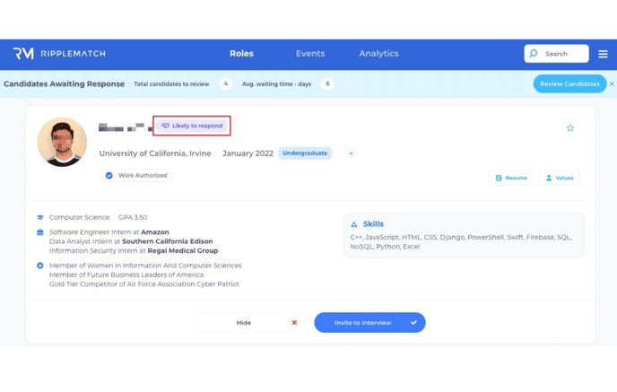This screenshot has height=392, width=617.
Task: Click the Work Authorized badge
Action: pyautogui.click(x=136, y=176)
